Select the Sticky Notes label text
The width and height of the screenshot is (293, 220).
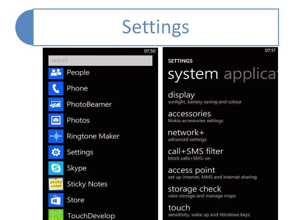pos(87,184)
